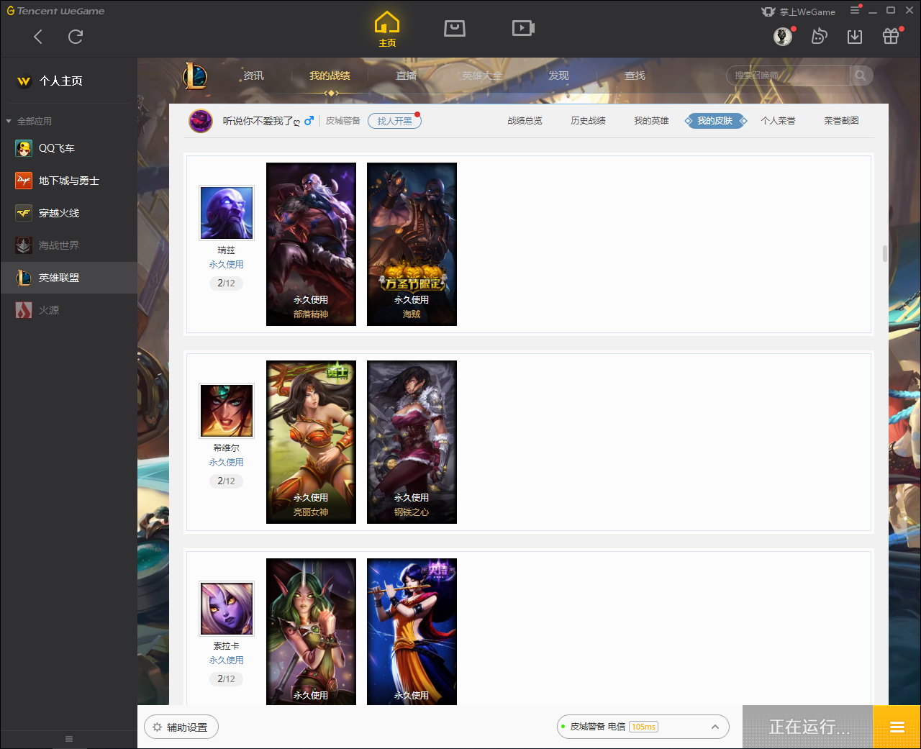
Task: Open the 部落精神 skin card
Action: click(x=311, y=244)
